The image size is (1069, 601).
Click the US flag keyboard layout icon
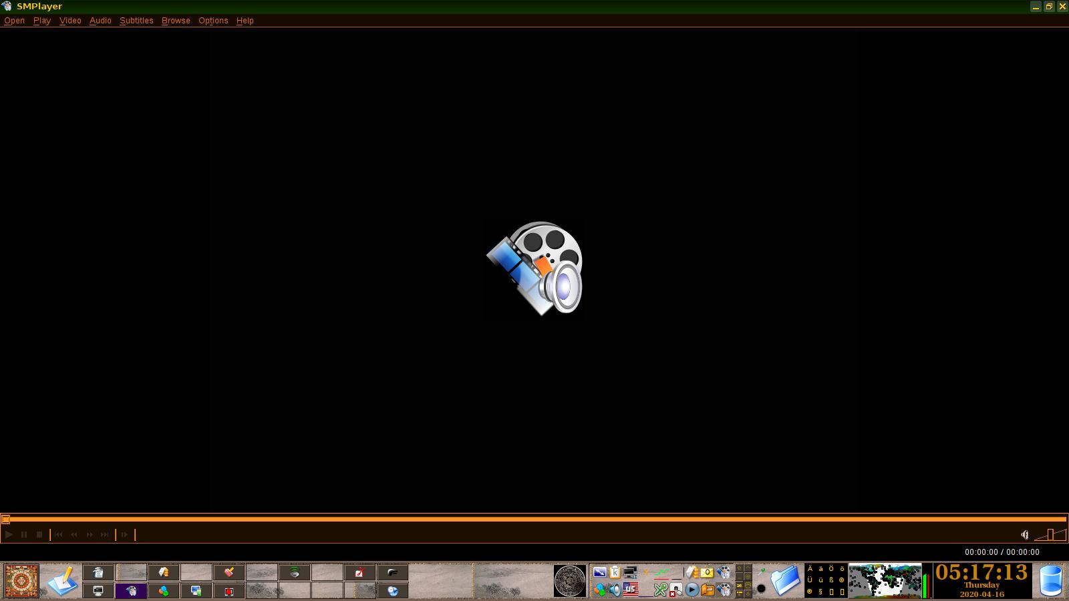630,590
